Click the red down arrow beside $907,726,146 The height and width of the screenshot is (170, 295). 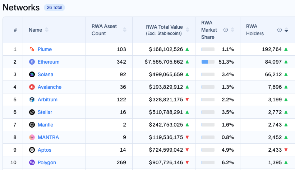click(187, 162)
